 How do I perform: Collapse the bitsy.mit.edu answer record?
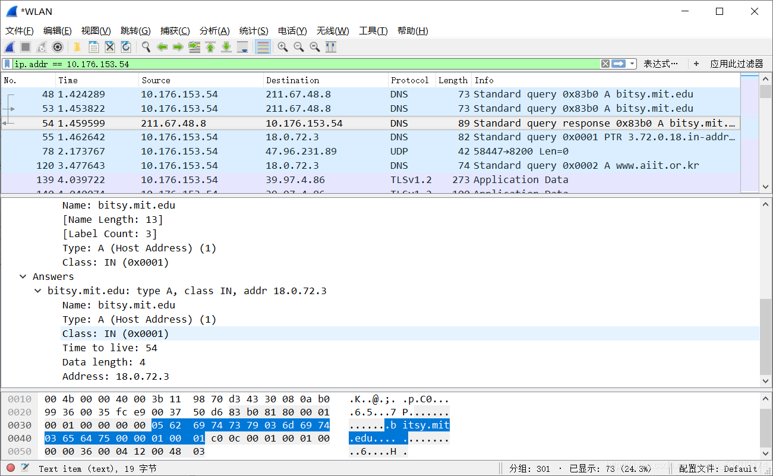(38, 291)
